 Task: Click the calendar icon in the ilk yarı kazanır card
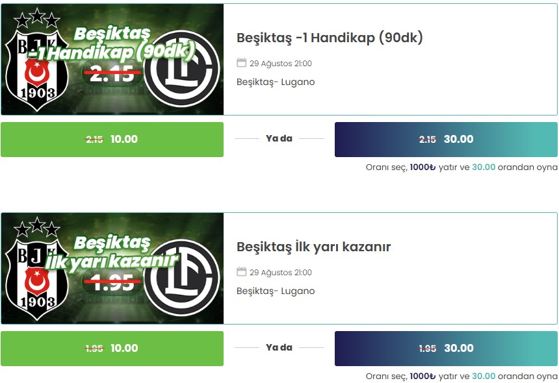tap(241, 271)
